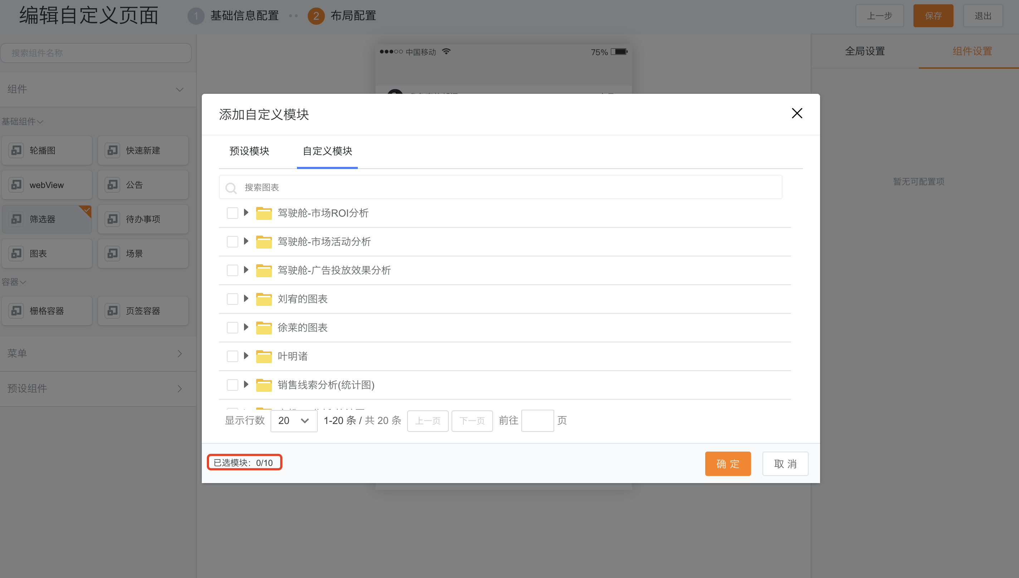Click the folder icon for 销售线索分析(统计图)

(264, 385)
